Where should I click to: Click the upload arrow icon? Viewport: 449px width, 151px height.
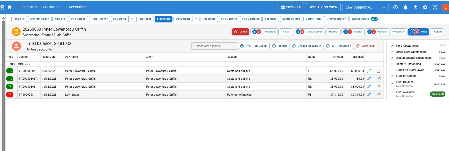(x=415, y=7)
